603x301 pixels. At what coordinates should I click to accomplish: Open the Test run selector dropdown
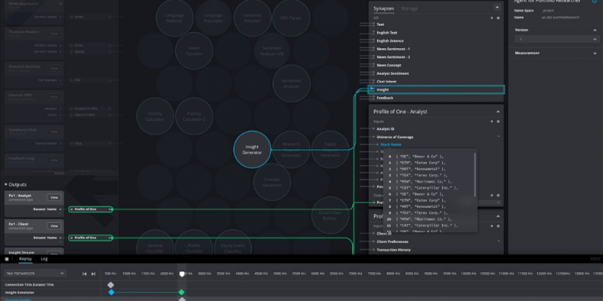(x=35, y=274)
